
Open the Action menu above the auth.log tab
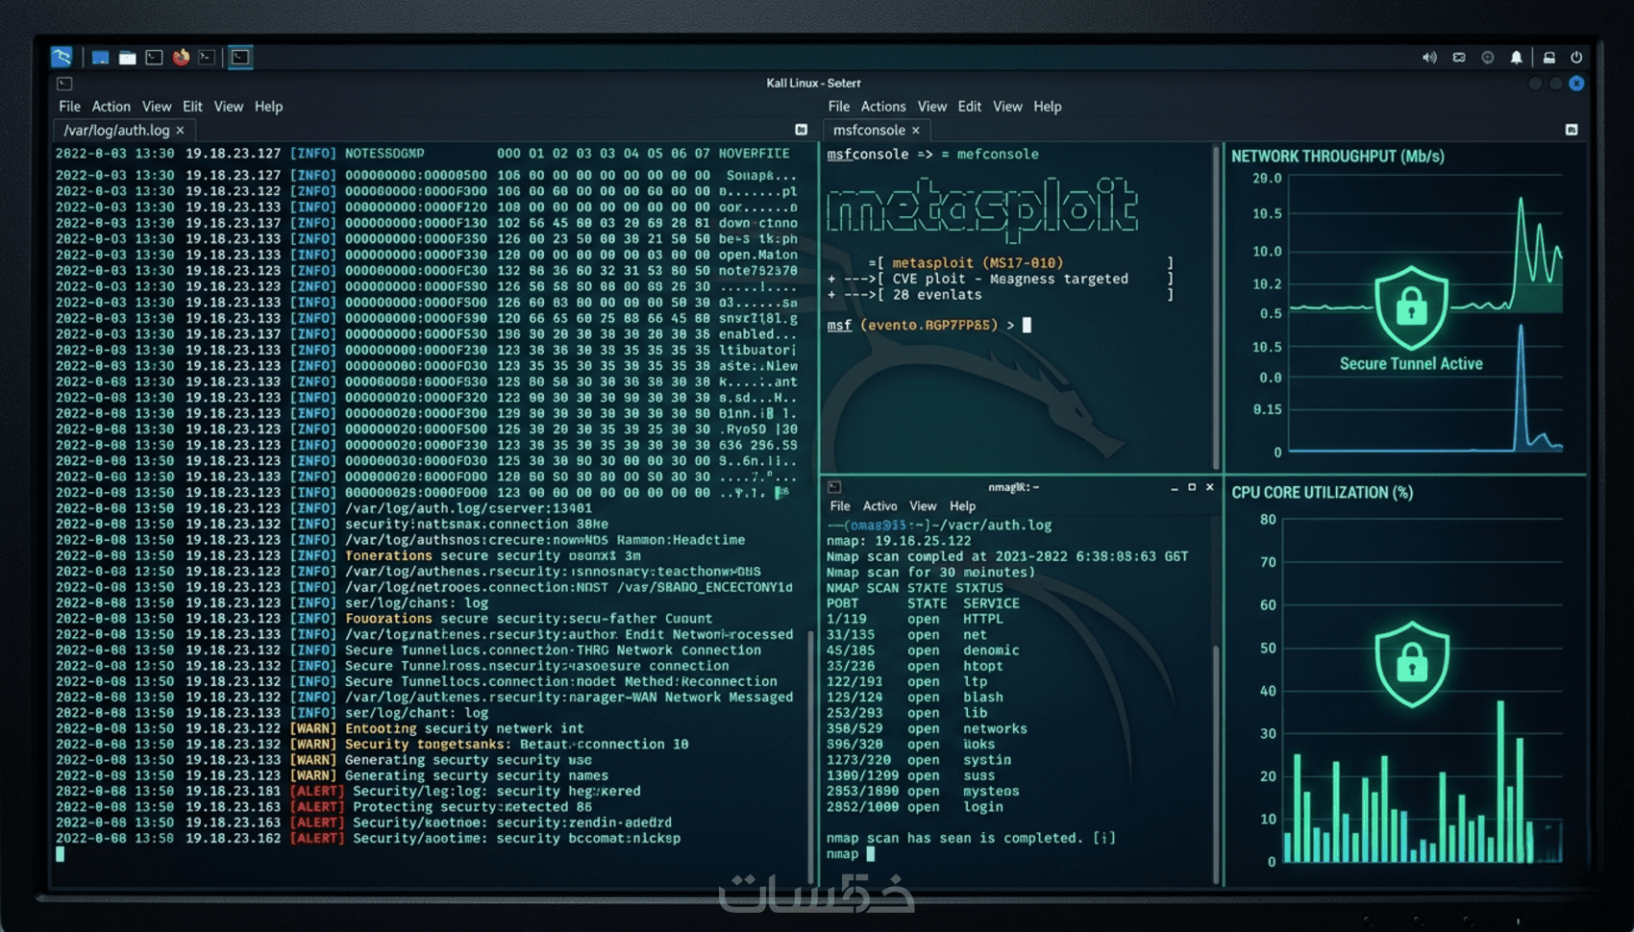[111, 107]
